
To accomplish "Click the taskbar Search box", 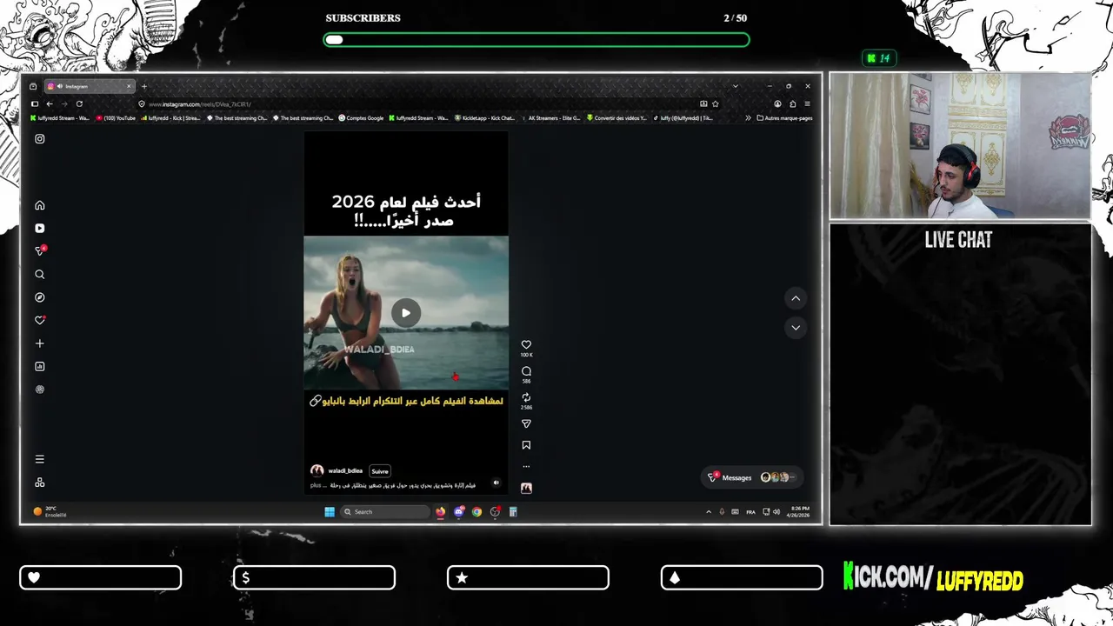I will coord(385,512).
